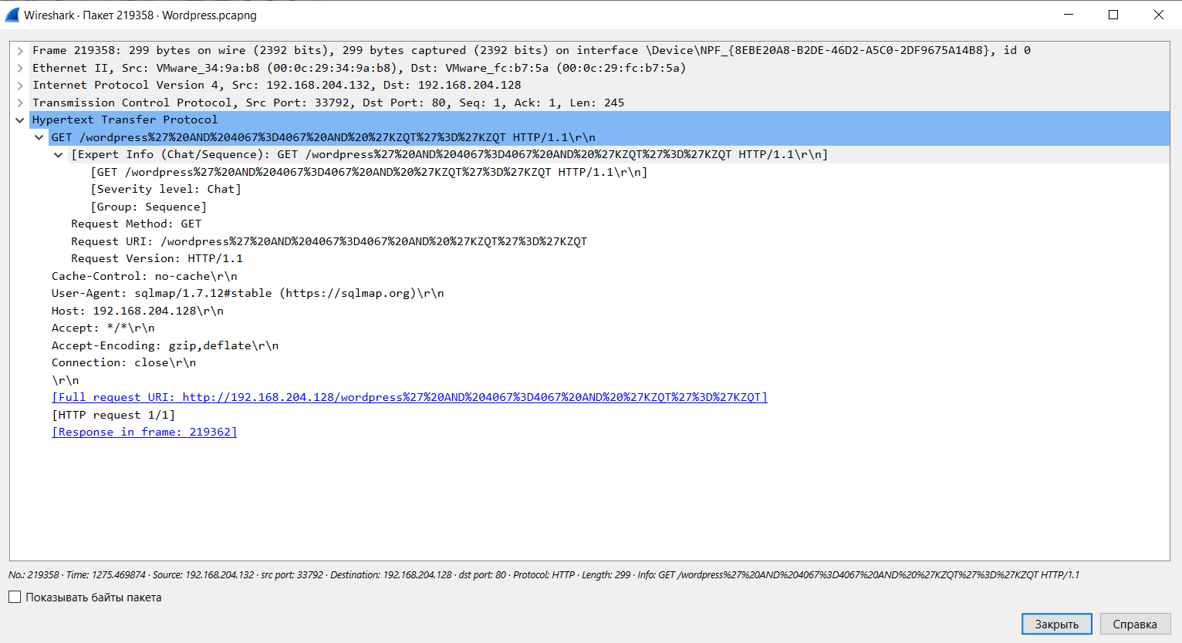1182x643 pixels.
Task: Open the Full request URI link
Action: click(410, 397)
